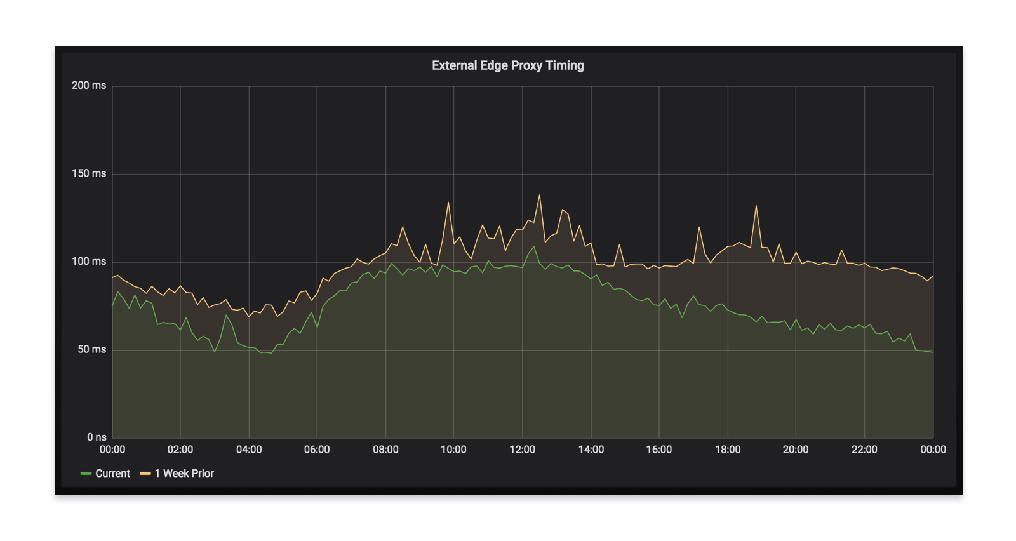Click the 200 ms y-axis label
Image resolution: width=1016 pixels, height=541 pixels.
[89, 85]
